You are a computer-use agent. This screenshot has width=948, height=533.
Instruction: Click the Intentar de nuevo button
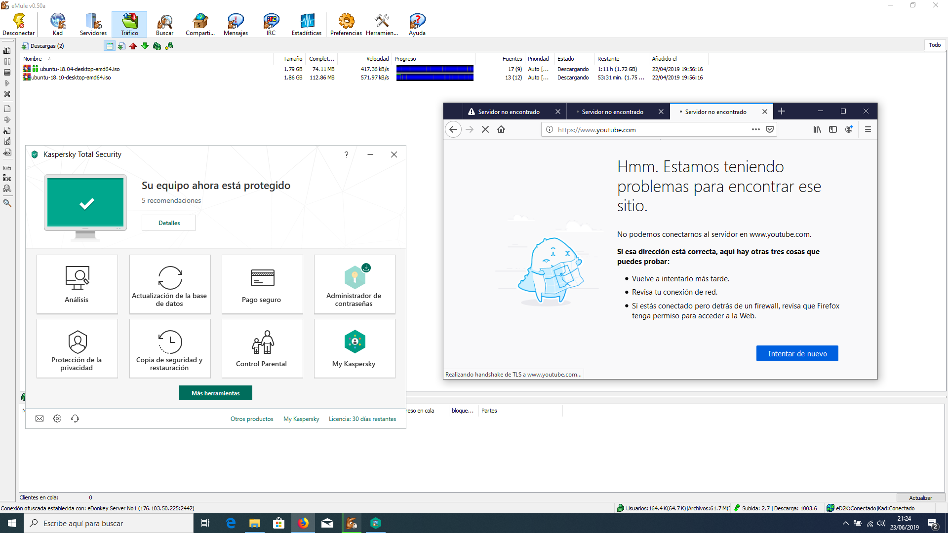click(x=797, y=353)
